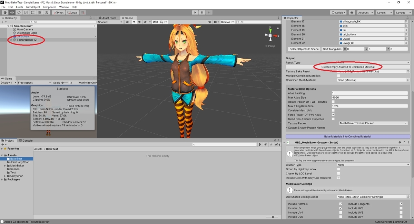This screenshot has width=414, height=224.
Task: Select Directional Light in Hierarchy
Action: click(x=27, y=33)
